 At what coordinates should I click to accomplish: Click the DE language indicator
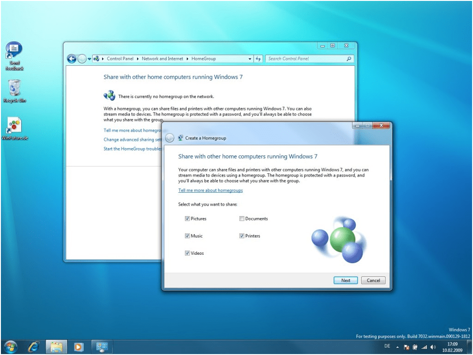[387, 346]
